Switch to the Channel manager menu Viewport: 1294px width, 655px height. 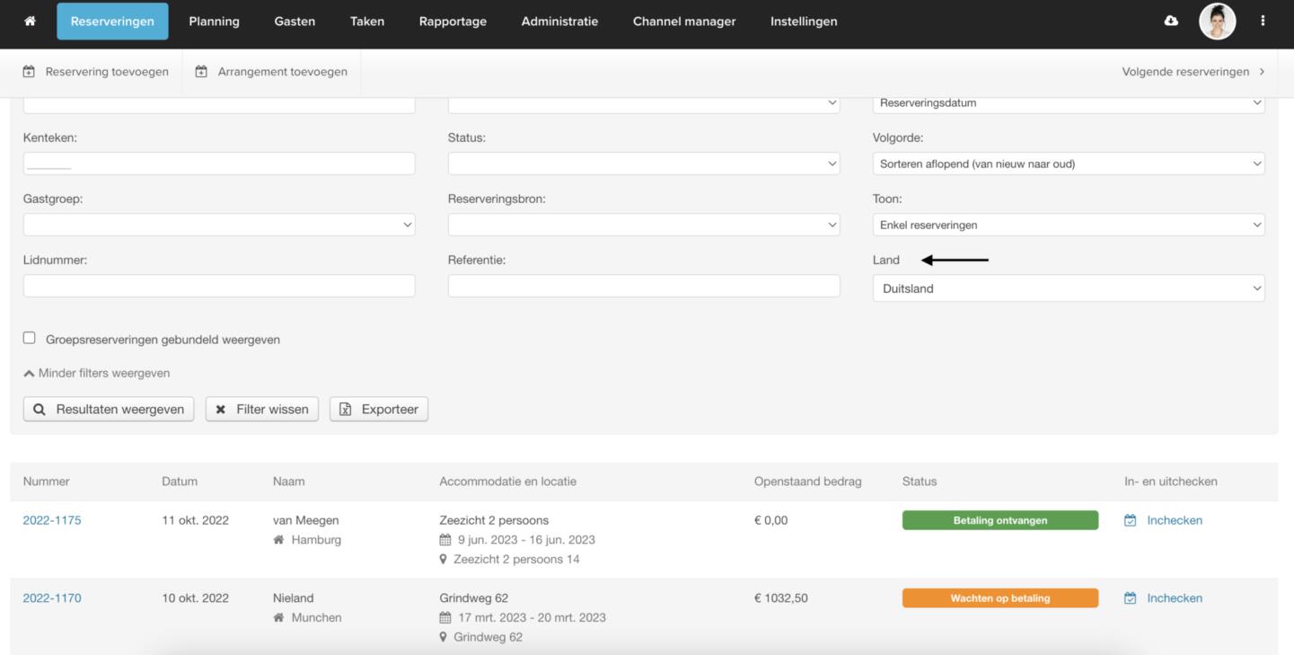click(x=683, y=22)
